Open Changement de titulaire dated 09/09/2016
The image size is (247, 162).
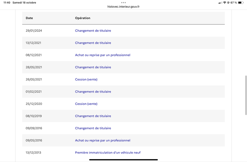93,128
